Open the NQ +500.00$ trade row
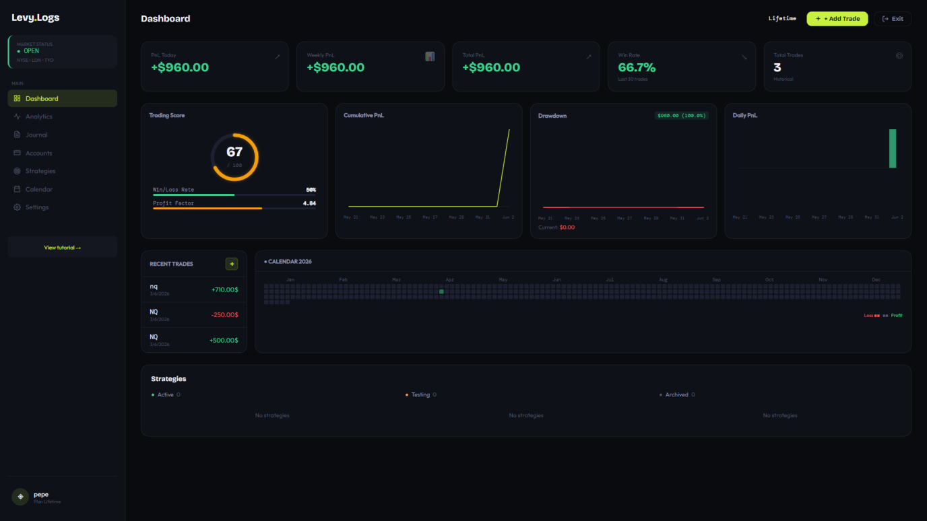Viewport: 927px width, 521px height. (x=194, y=340)
